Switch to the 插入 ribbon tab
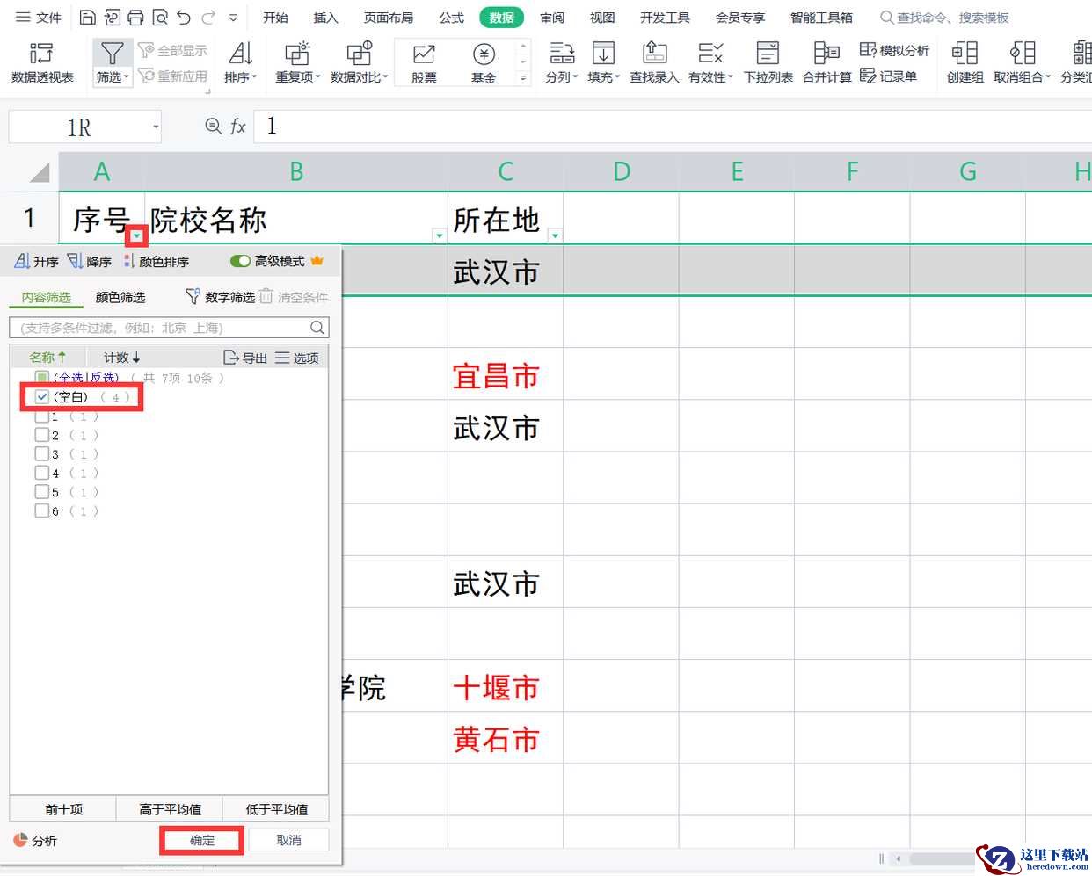The image size is (1092, 876). [x=325, y=18]
